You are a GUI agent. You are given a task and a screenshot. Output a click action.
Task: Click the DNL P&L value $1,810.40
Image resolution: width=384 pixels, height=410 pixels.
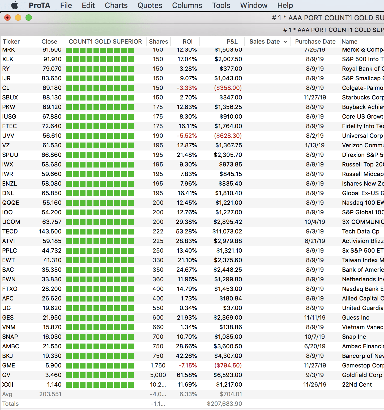coord(229,193)
